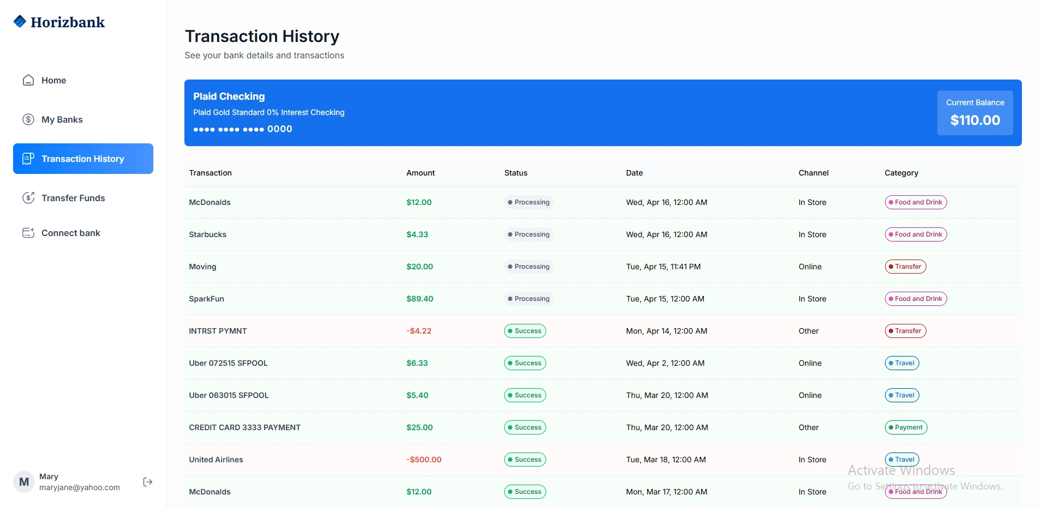The image size is (1041, 507).
Task: Select Uber 063015 SFPOOL transaction
Action: [229, 395]
